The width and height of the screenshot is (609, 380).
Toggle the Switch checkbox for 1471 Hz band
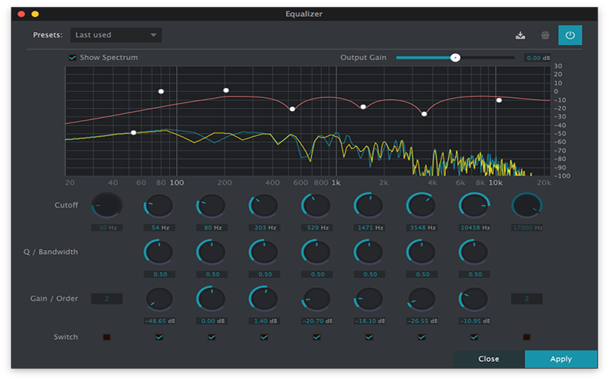point(369,337)
